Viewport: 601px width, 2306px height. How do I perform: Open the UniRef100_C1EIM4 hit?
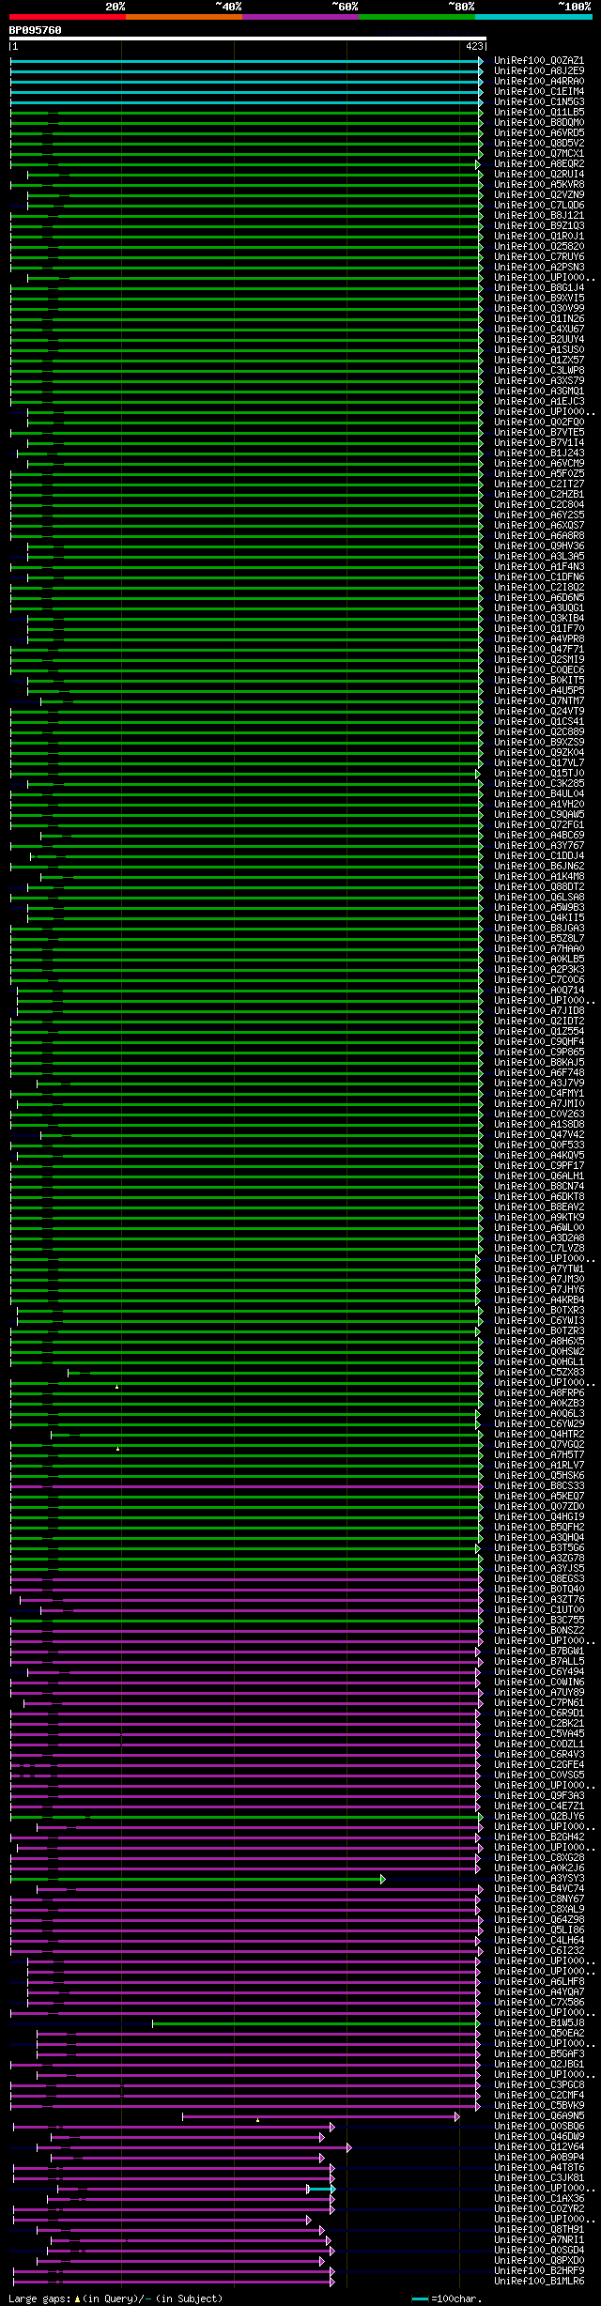pos(539,92)
